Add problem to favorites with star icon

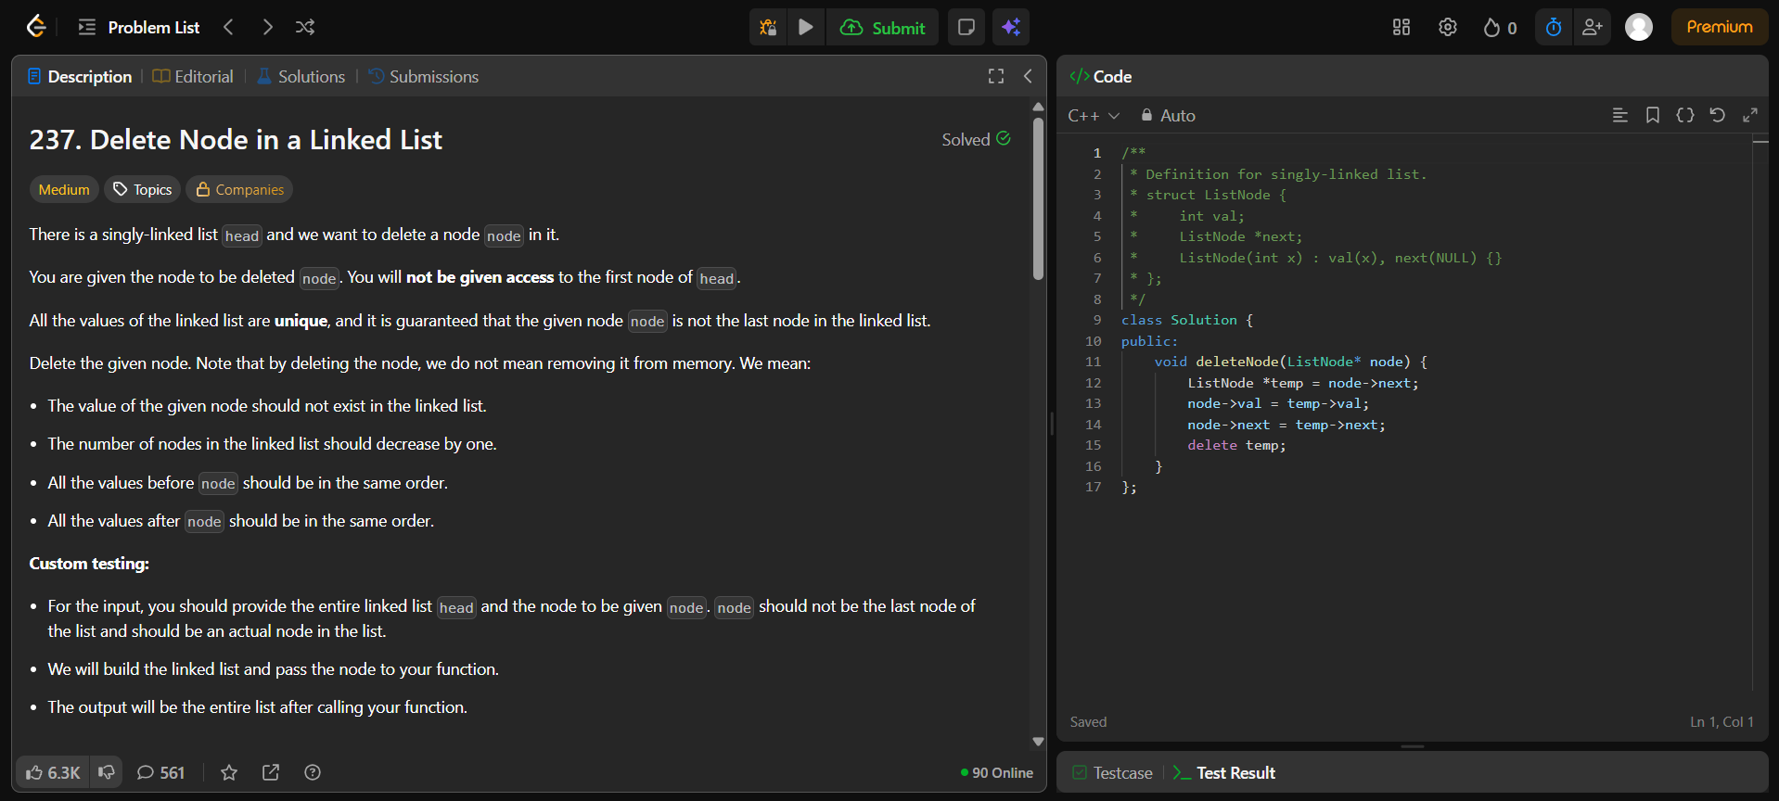(x=229, y=772)
